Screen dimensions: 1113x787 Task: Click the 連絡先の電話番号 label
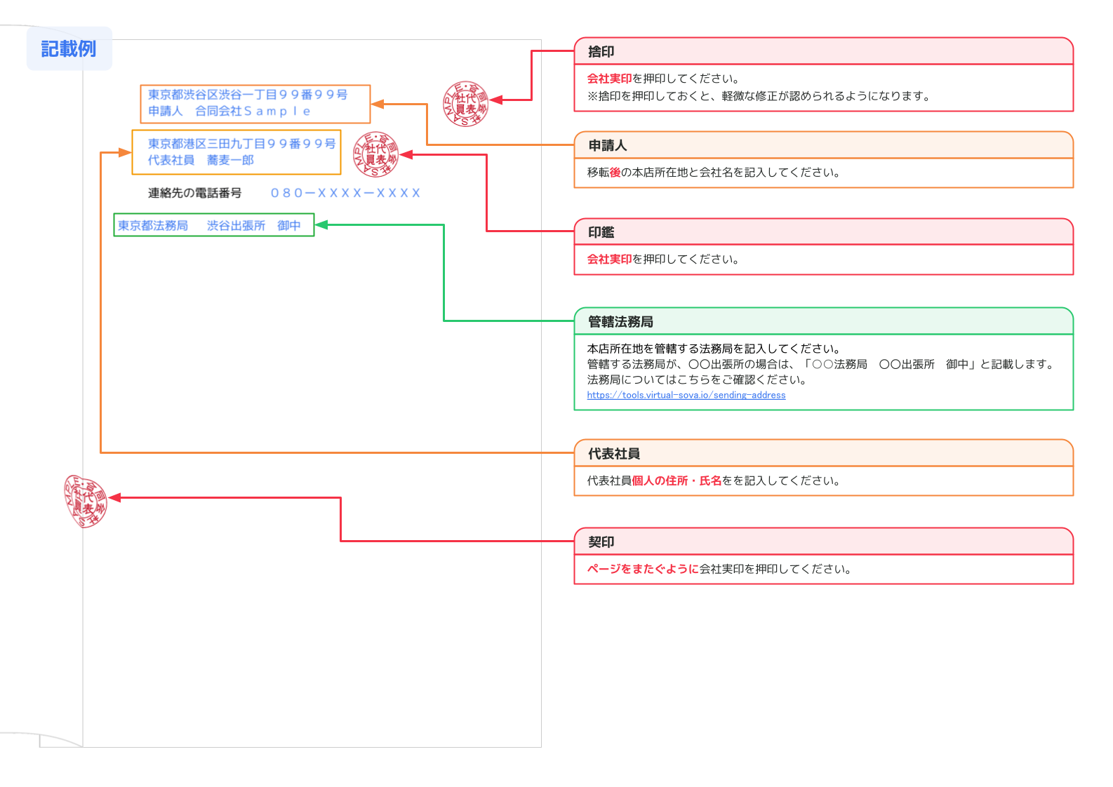tap(194, 193)
